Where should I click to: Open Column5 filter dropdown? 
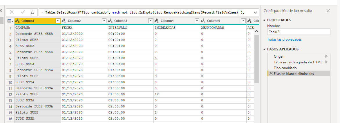point(243,21)
